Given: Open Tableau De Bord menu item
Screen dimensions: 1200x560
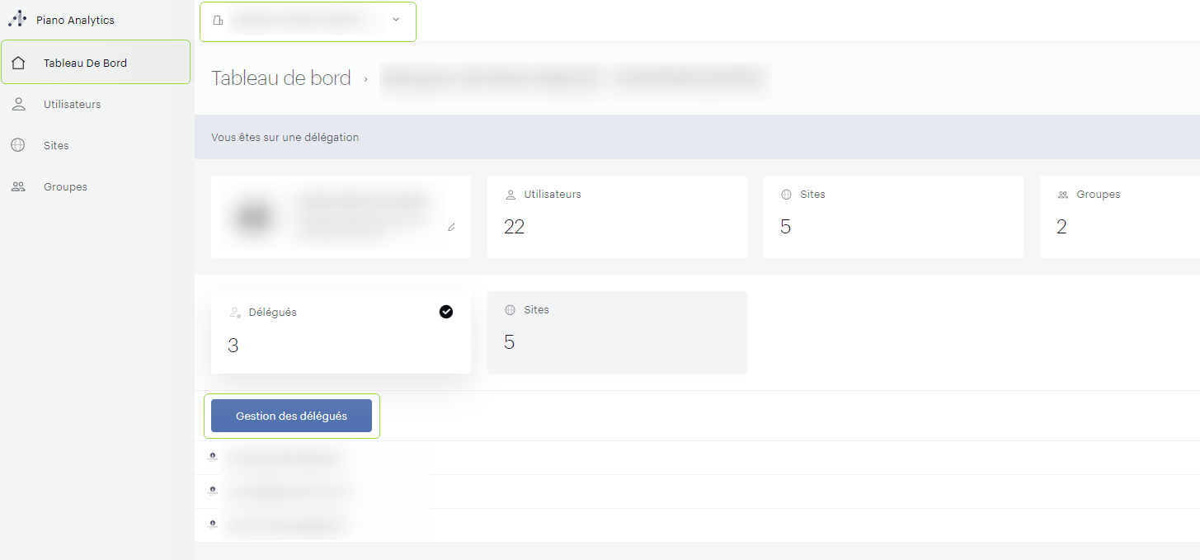Looking at the screenshot, I should click(85, 63).
